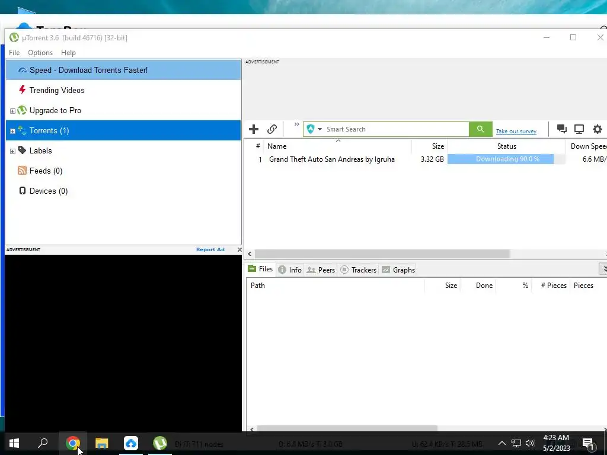The width and height of the screenshot is (607, 455).
Task: Open File Explorer from taskbar
Action: click(102, 443)
